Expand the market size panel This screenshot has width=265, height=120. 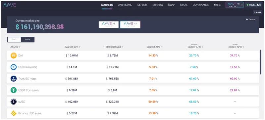[251, 20]
